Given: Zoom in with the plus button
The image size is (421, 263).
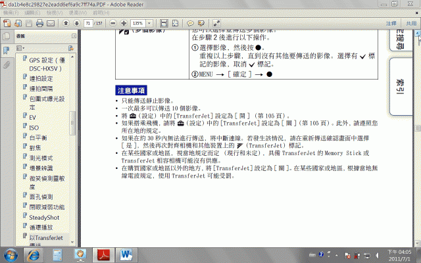Looking at the screenshot, I should click(x=124, y=24).
